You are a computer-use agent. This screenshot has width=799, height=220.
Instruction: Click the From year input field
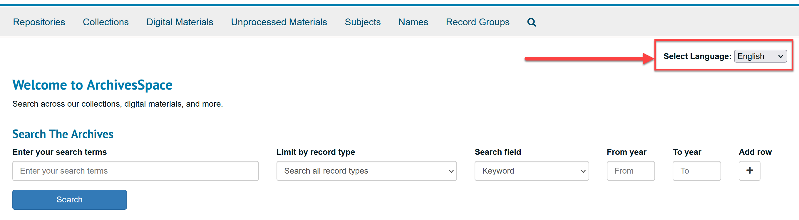coord(631,171)
